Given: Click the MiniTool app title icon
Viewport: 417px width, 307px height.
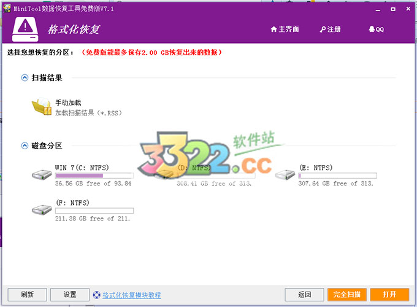Looking at the screenshot, I should point(7,8).
